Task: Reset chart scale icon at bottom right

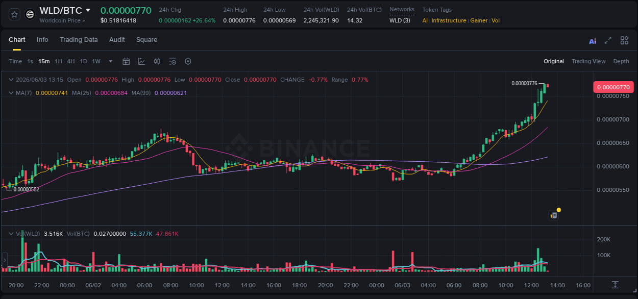Action: (x=615, y=285)
